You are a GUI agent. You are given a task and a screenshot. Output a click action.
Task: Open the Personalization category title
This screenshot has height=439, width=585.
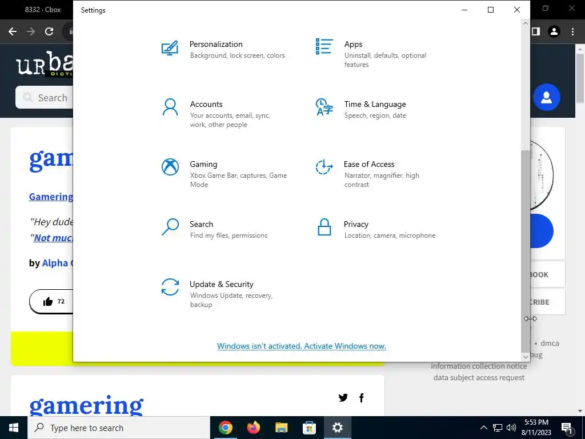point(216,44)
